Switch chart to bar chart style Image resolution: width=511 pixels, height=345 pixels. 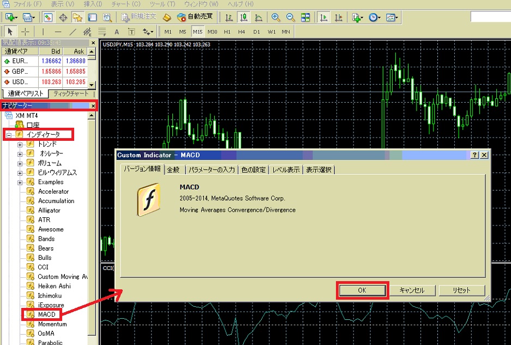(229, 17)
